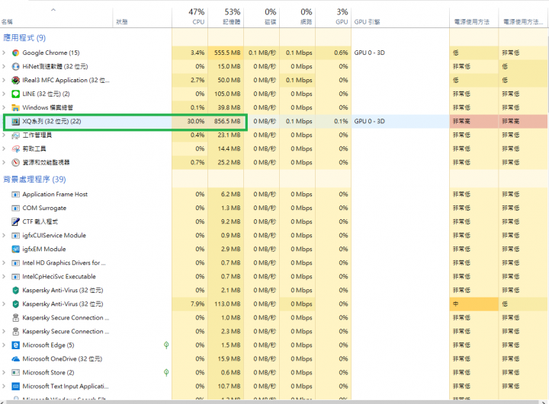Click the Microsoft OneDrive cloud icon
The width and height of the screenshot is (549, 404).
click(x=15, y=359)
